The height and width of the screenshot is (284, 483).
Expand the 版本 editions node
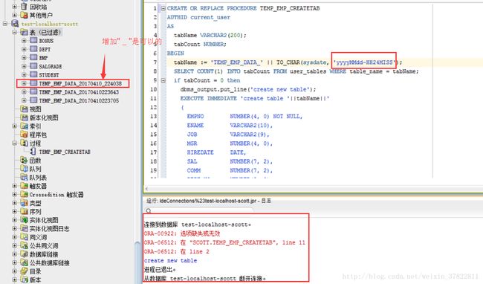14,280
